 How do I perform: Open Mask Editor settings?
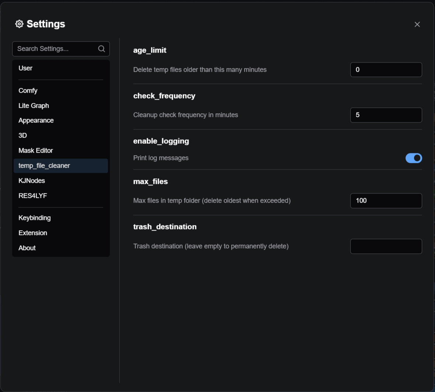tap(36, 151)
